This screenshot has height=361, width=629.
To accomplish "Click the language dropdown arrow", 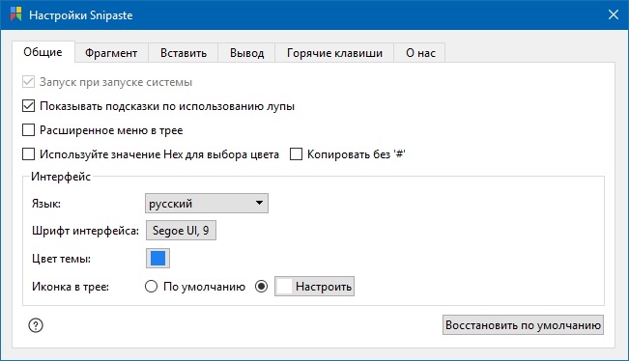I will pos(260,203).
